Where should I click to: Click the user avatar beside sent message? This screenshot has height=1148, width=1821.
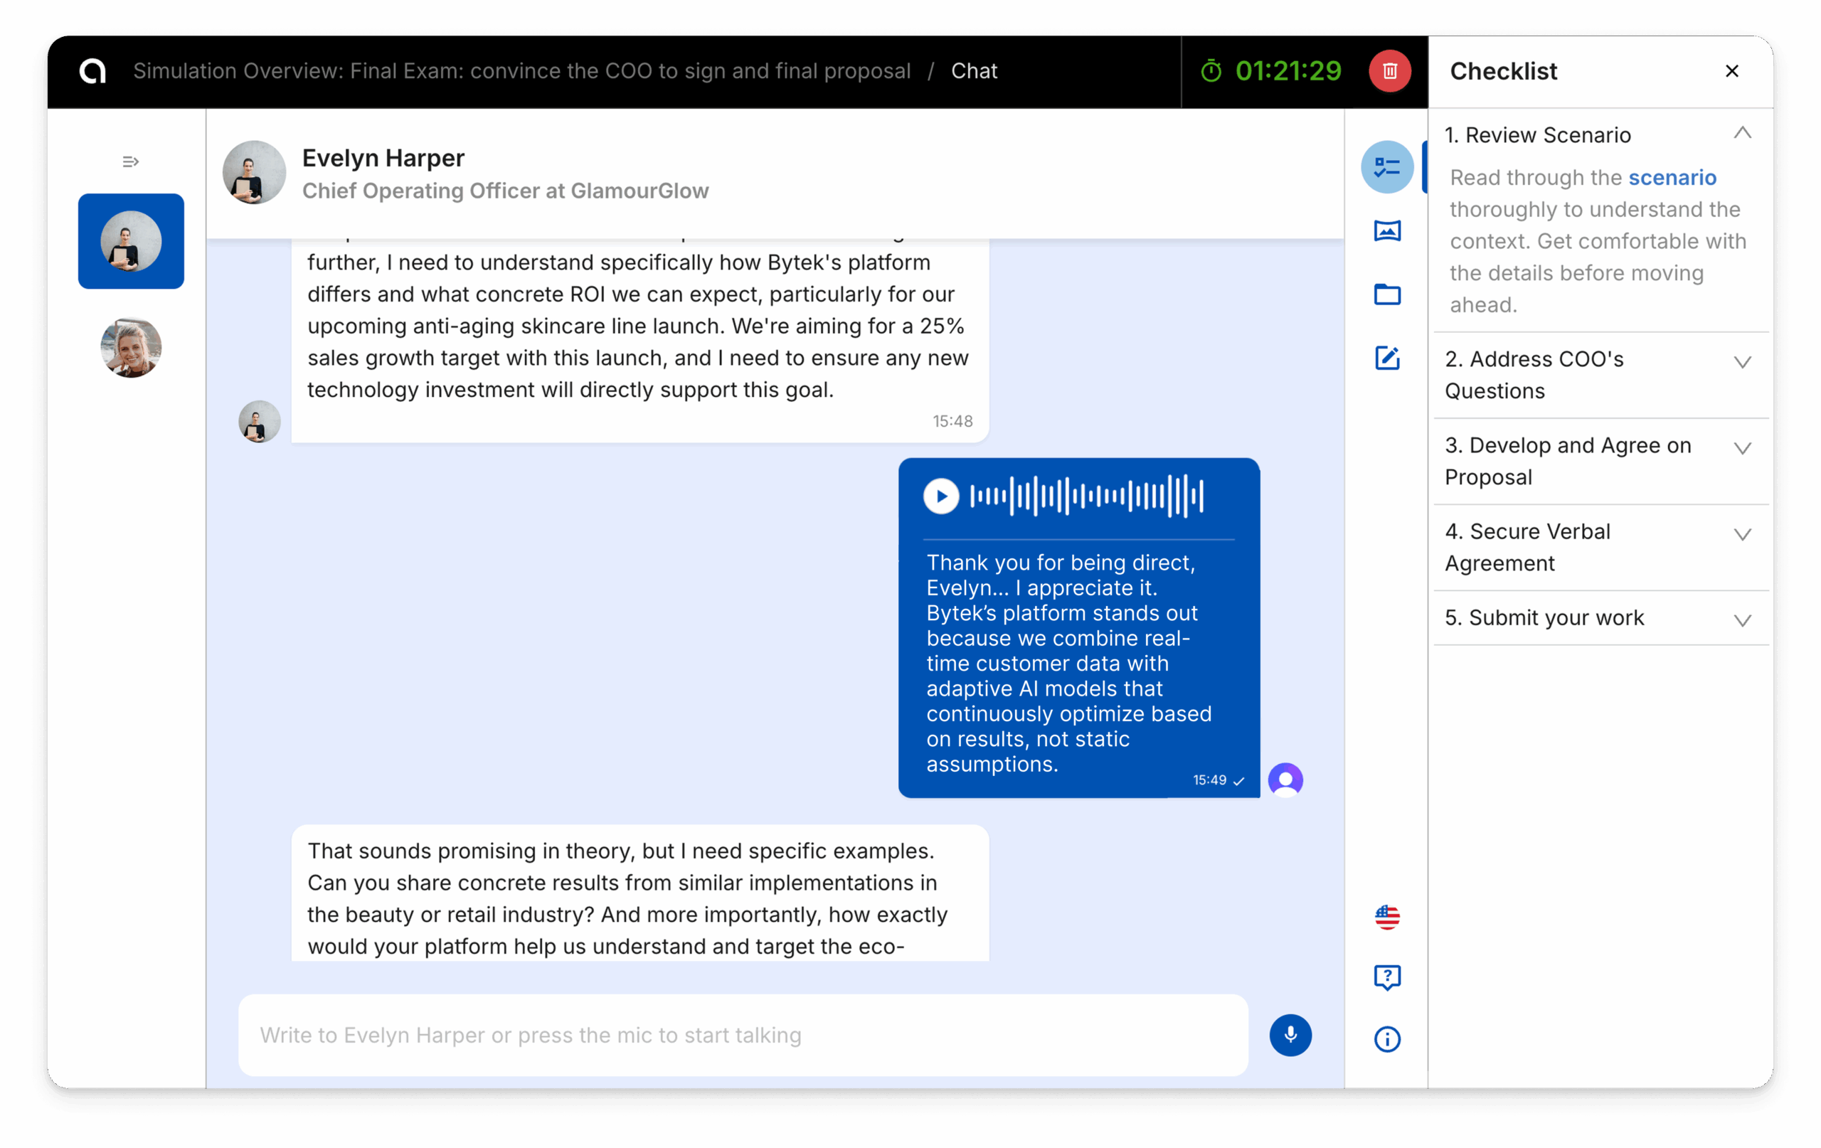click(x=1285, y=780)
